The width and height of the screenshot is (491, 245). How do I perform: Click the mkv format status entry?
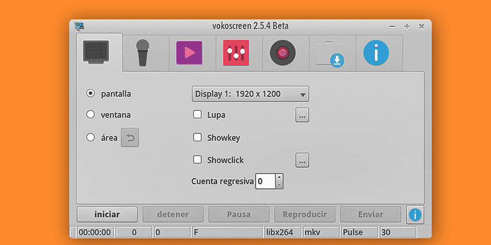[321, 232]
